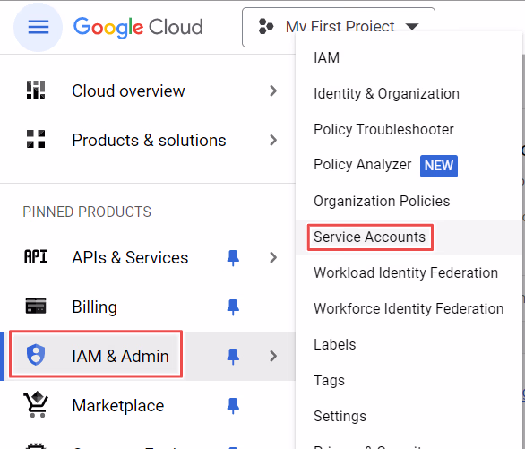Screen dimensions: 525x449
Task: Unpin IAM & Admin
Action: (233, 357)
